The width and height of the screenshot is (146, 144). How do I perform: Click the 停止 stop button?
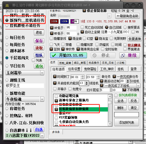(x=103, y=55)
